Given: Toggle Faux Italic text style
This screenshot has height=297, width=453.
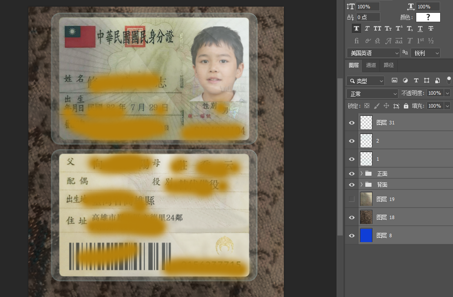Looking at the screenshot, I should [x=367, y=28].
